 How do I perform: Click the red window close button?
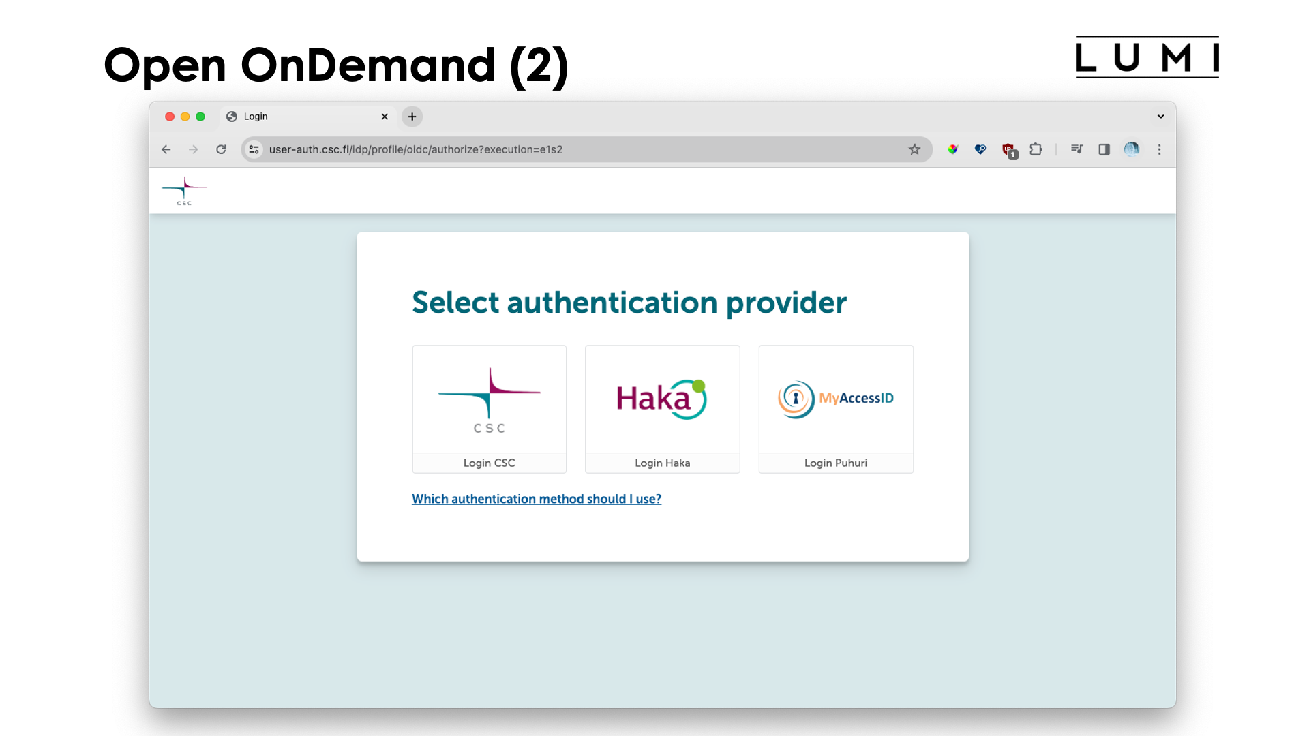click(x=170, y=117)
